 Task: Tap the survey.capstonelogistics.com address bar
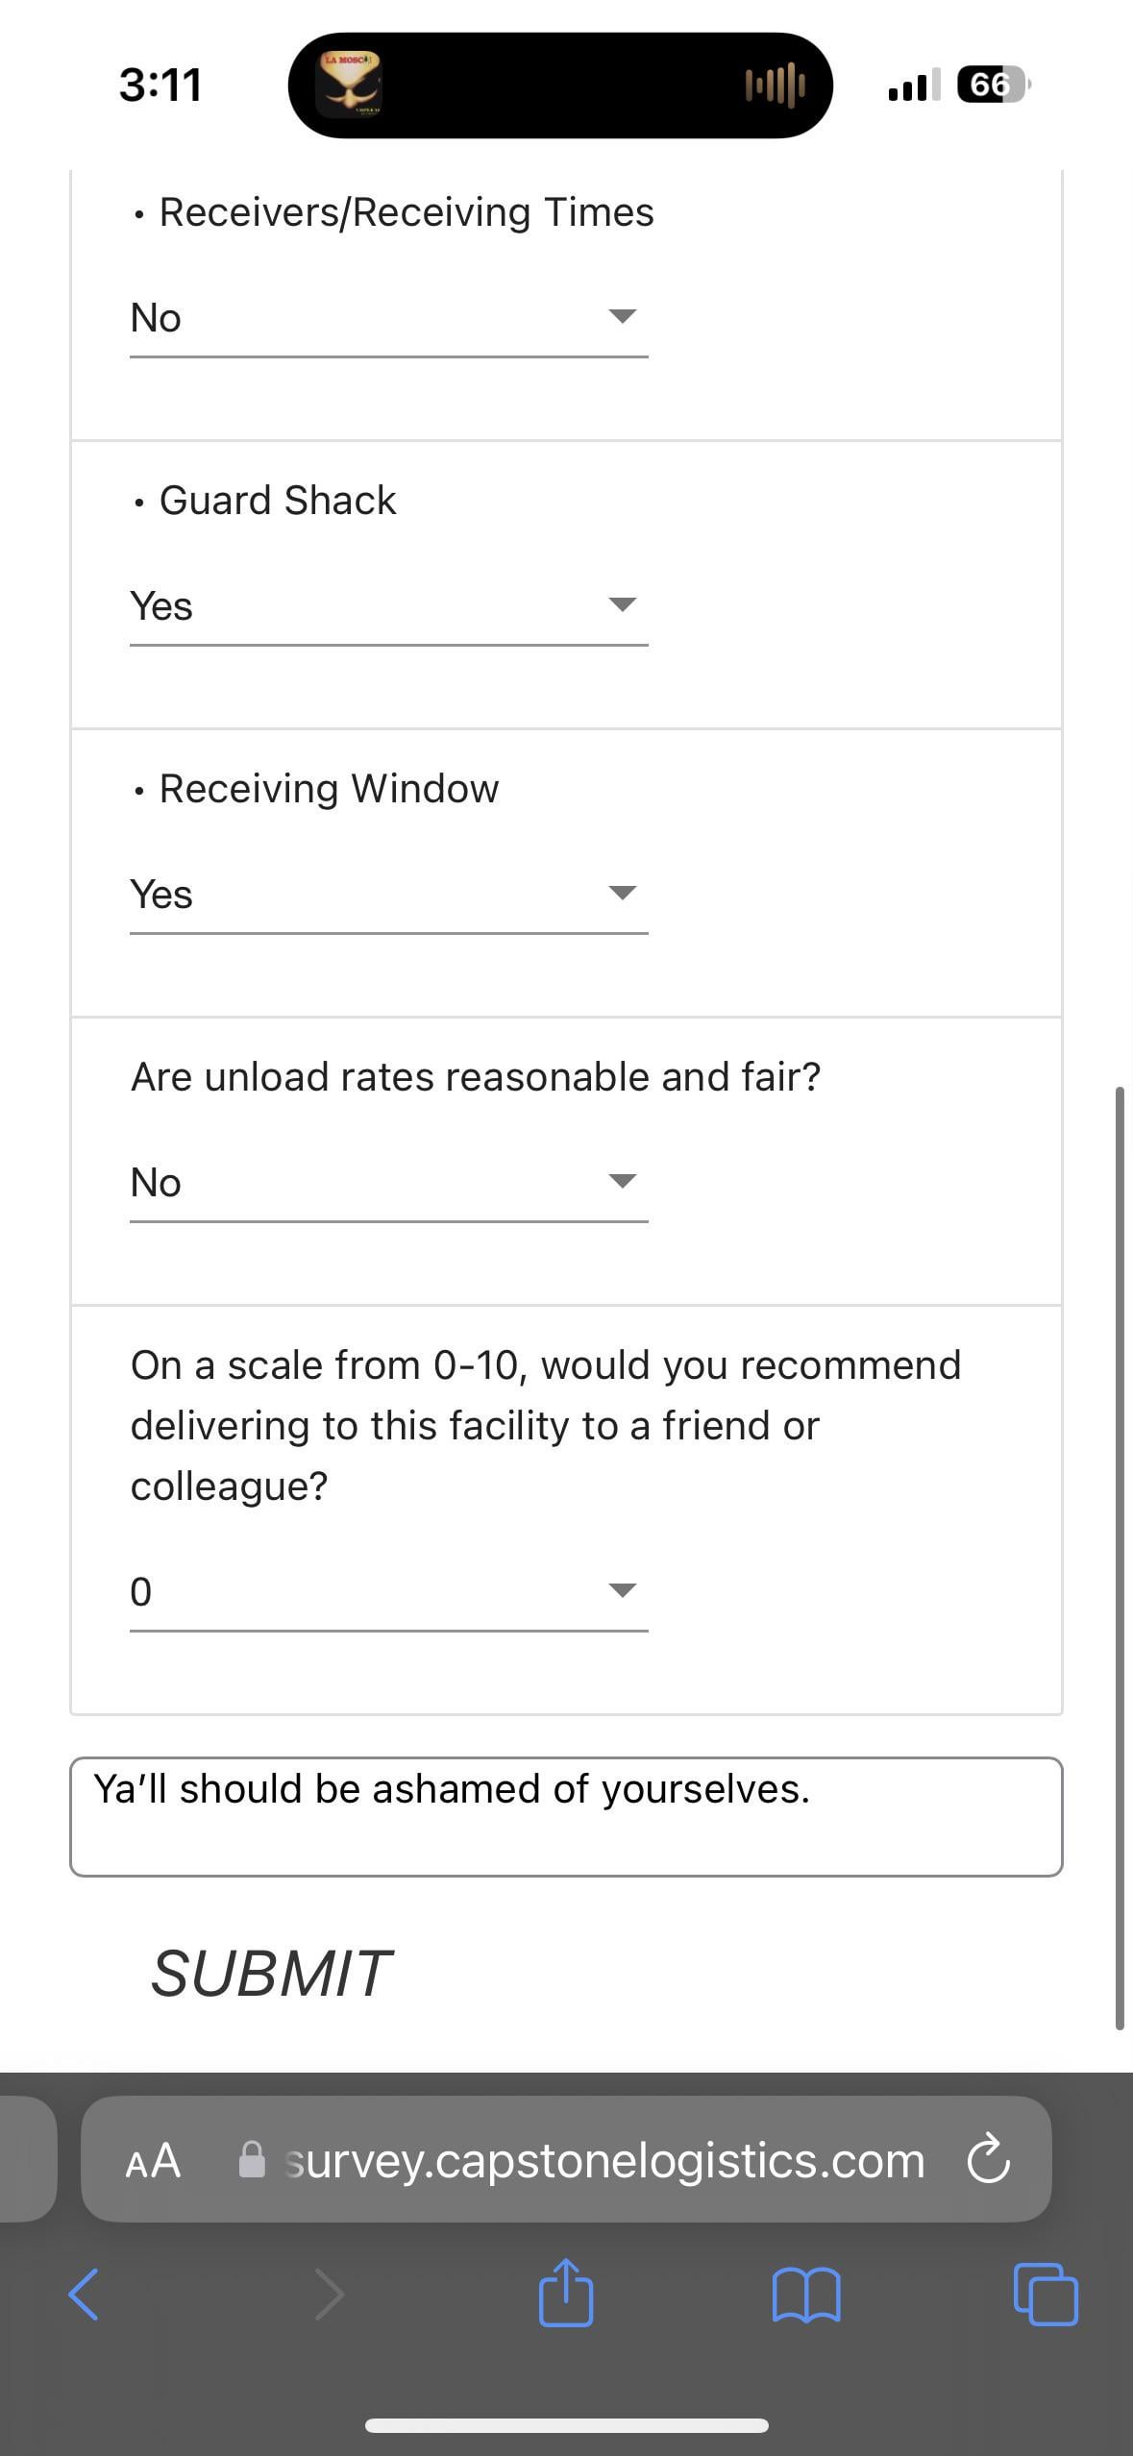click(x=566, y=2159)
